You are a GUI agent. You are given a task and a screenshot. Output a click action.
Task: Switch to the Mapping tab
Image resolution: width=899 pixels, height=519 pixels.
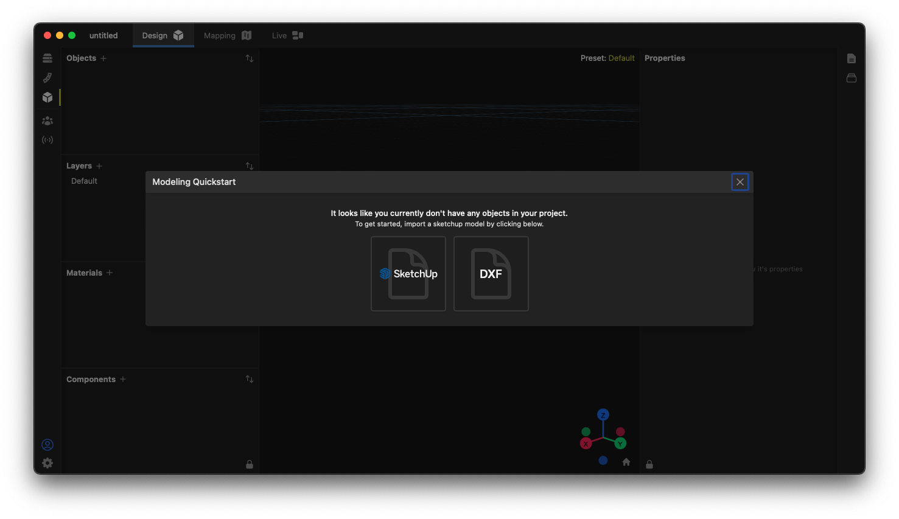227,36
